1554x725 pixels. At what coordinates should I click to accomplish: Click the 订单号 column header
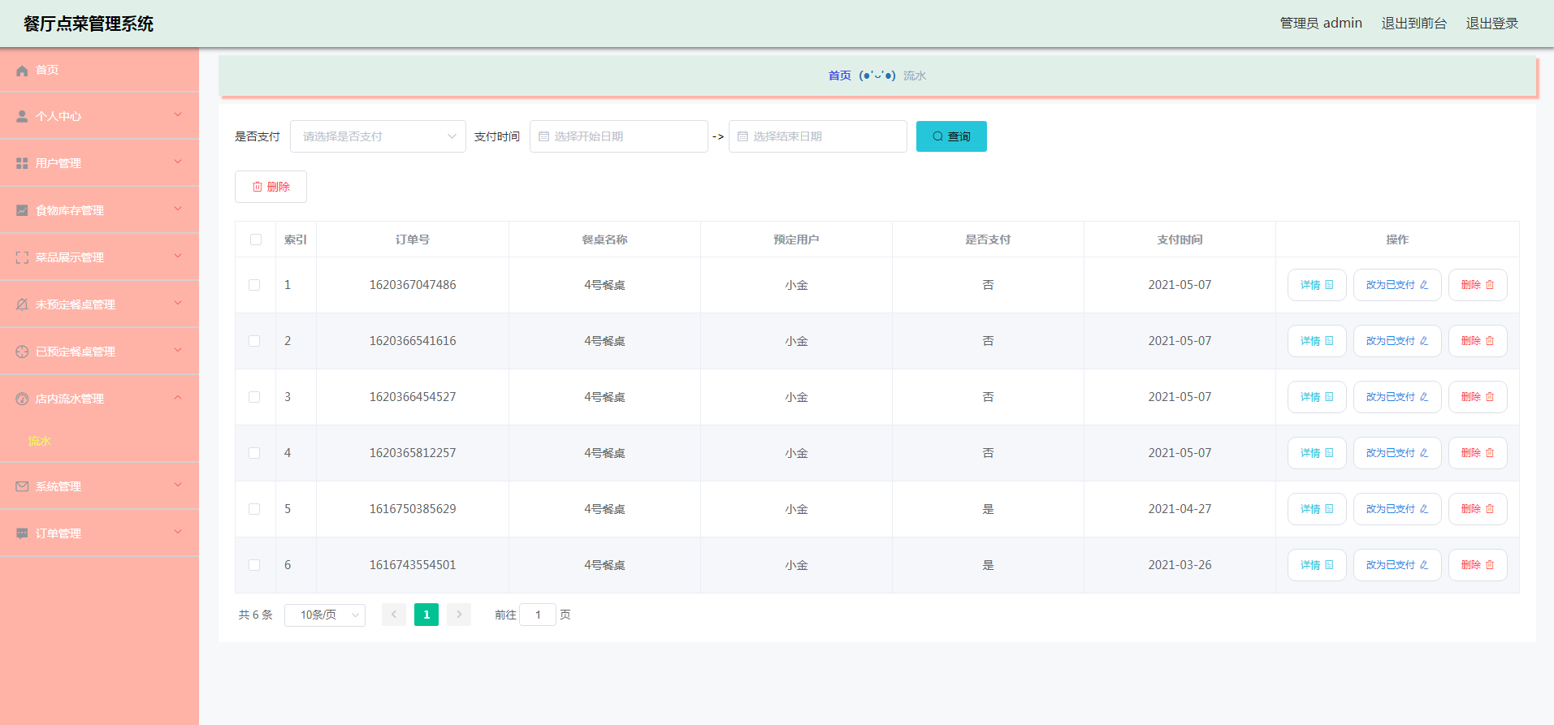413,240
